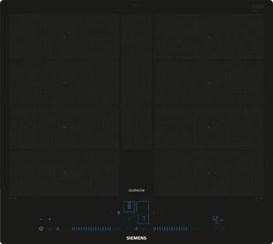Tap the bottom-left cooking zone center dot
The width and height of the screenshot is (273, 244).
pyautogui.click(x=64, y=173)
